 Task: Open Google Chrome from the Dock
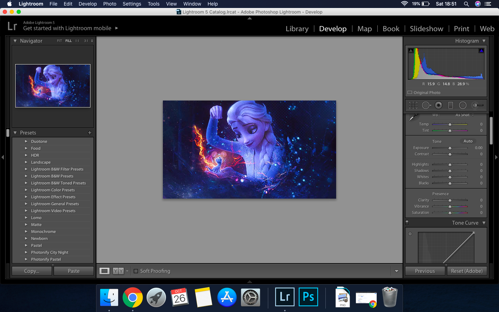pyautogui.click(x=133, y=297)
